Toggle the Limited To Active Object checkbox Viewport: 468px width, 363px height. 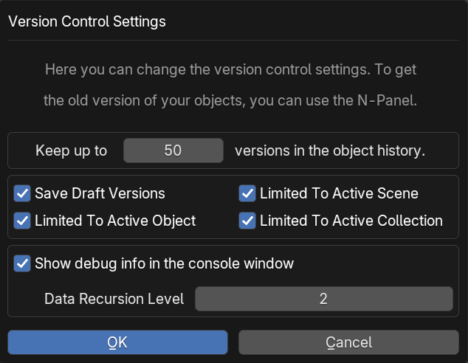pos(22,221)
